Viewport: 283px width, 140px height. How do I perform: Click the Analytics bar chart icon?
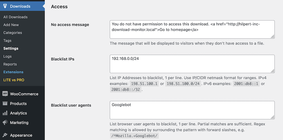pos(5,113)
